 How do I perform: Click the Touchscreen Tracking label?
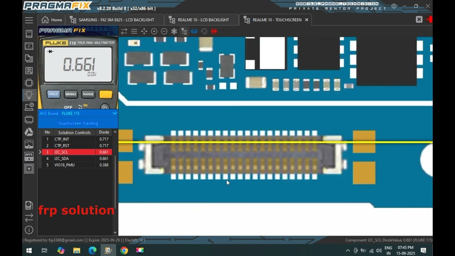tap(78, 123)
